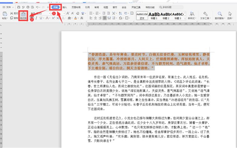The image size is (237, 148).
Task: Open the line spacing dropdown
Action: pos(117,18)
